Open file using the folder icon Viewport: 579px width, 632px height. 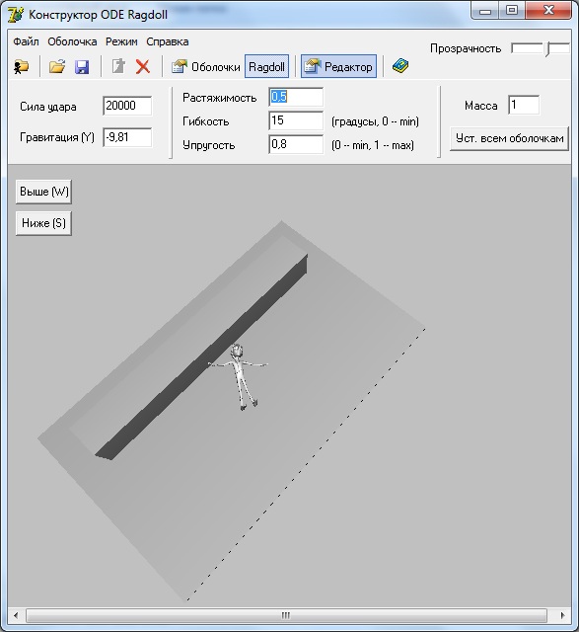[x=57, y=66]
